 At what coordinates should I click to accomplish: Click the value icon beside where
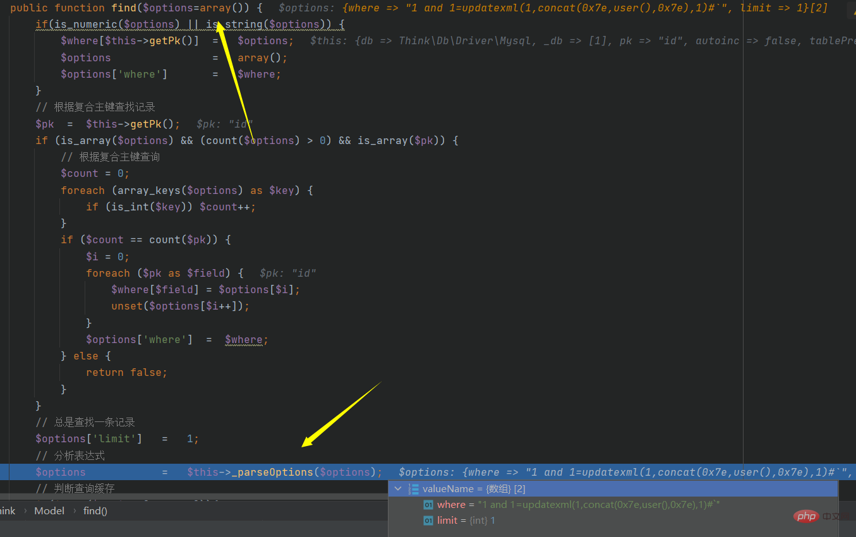[x=428, y=505]
